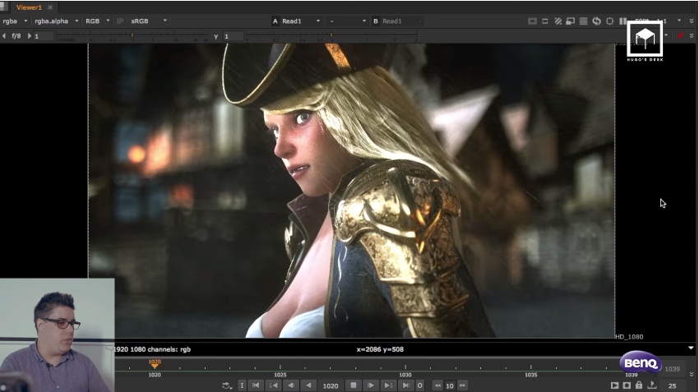
Task: Click the flipbook play icon
Action: click(x=614, y=385)
